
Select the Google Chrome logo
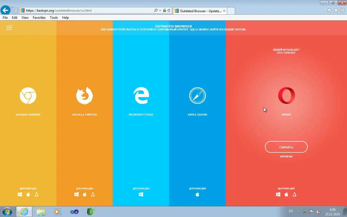[28, 95]
